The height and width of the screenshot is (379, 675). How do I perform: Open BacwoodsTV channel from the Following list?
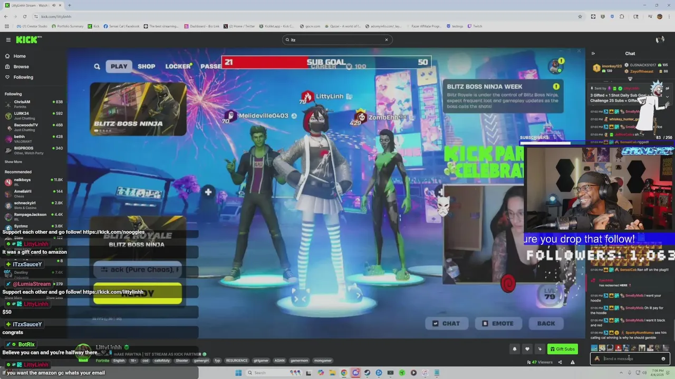33,127
